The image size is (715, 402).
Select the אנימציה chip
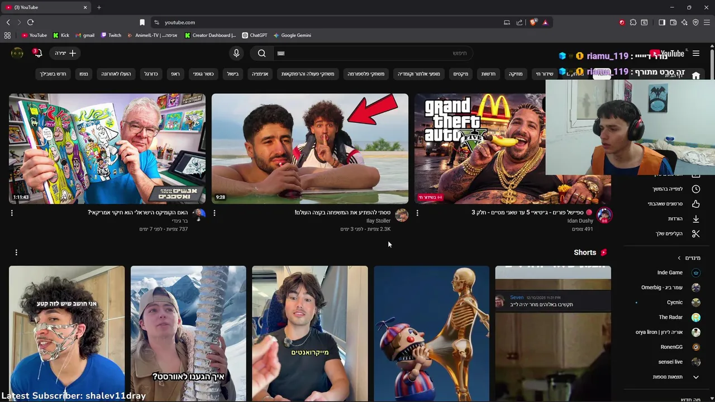coord(260,74)
